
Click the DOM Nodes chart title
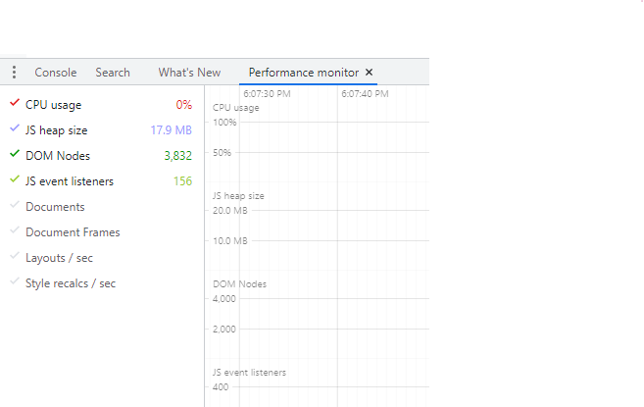[239, 284]
